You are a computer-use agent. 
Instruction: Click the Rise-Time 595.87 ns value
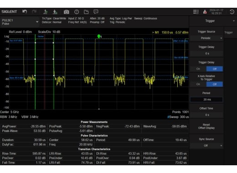[x=39, y=153]
